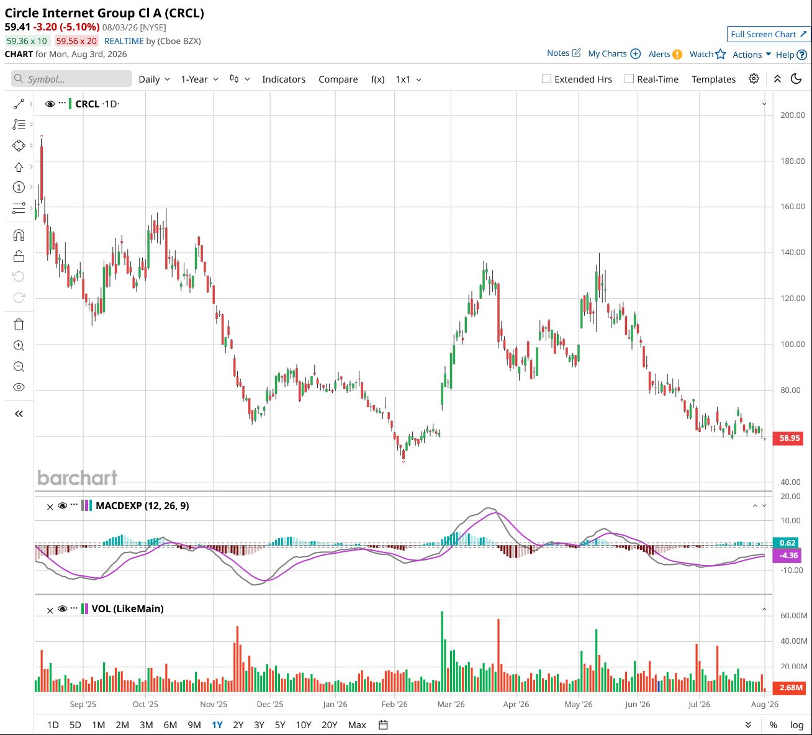Toggle drawings visibility eye in left toolbar

click(x=19, y=387)
